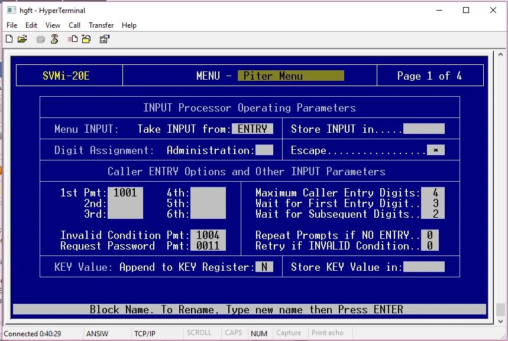Click the ANSIW status bar entry
The width and height of the screenshot is (508, 341).
pyautogui.click(x=97, y=333)
